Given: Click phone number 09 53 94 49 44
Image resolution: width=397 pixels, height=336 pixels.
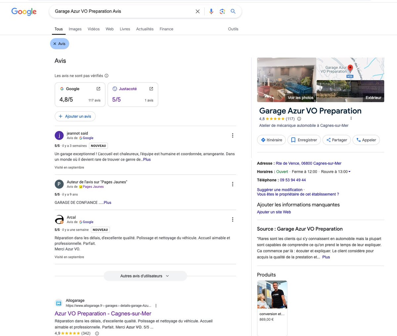Looking at the screenshot, I should click(293, 180).
